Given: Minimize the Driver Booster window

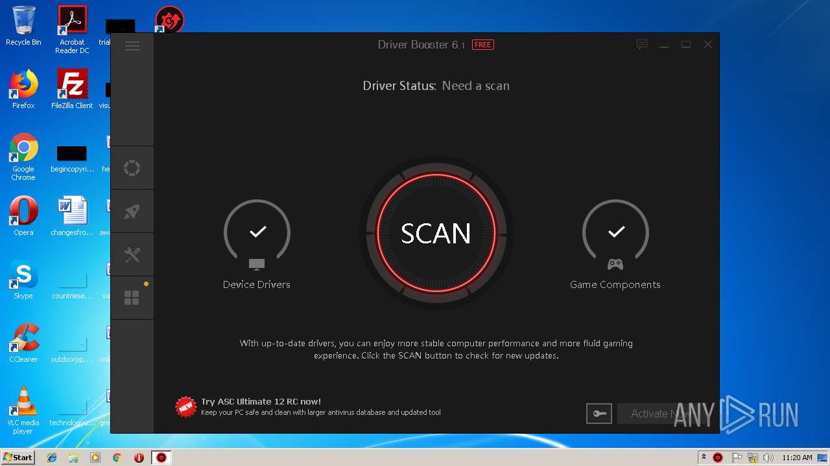Looking at the screenshot, I should click(x=664, y=45).
